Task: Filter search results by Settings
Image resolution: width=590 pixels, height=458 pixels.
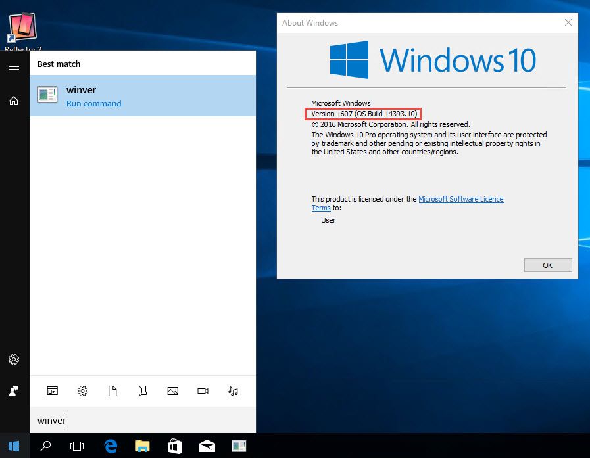Action: pos(82,391)
